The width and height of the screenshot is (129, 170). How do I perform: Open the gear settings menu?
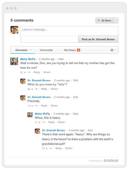[x=113, y=50]
